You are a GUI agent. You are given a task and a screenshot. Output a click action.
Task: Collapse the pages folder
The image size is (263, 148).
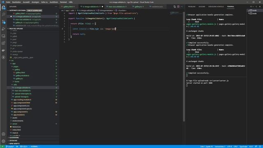[16, 67]
